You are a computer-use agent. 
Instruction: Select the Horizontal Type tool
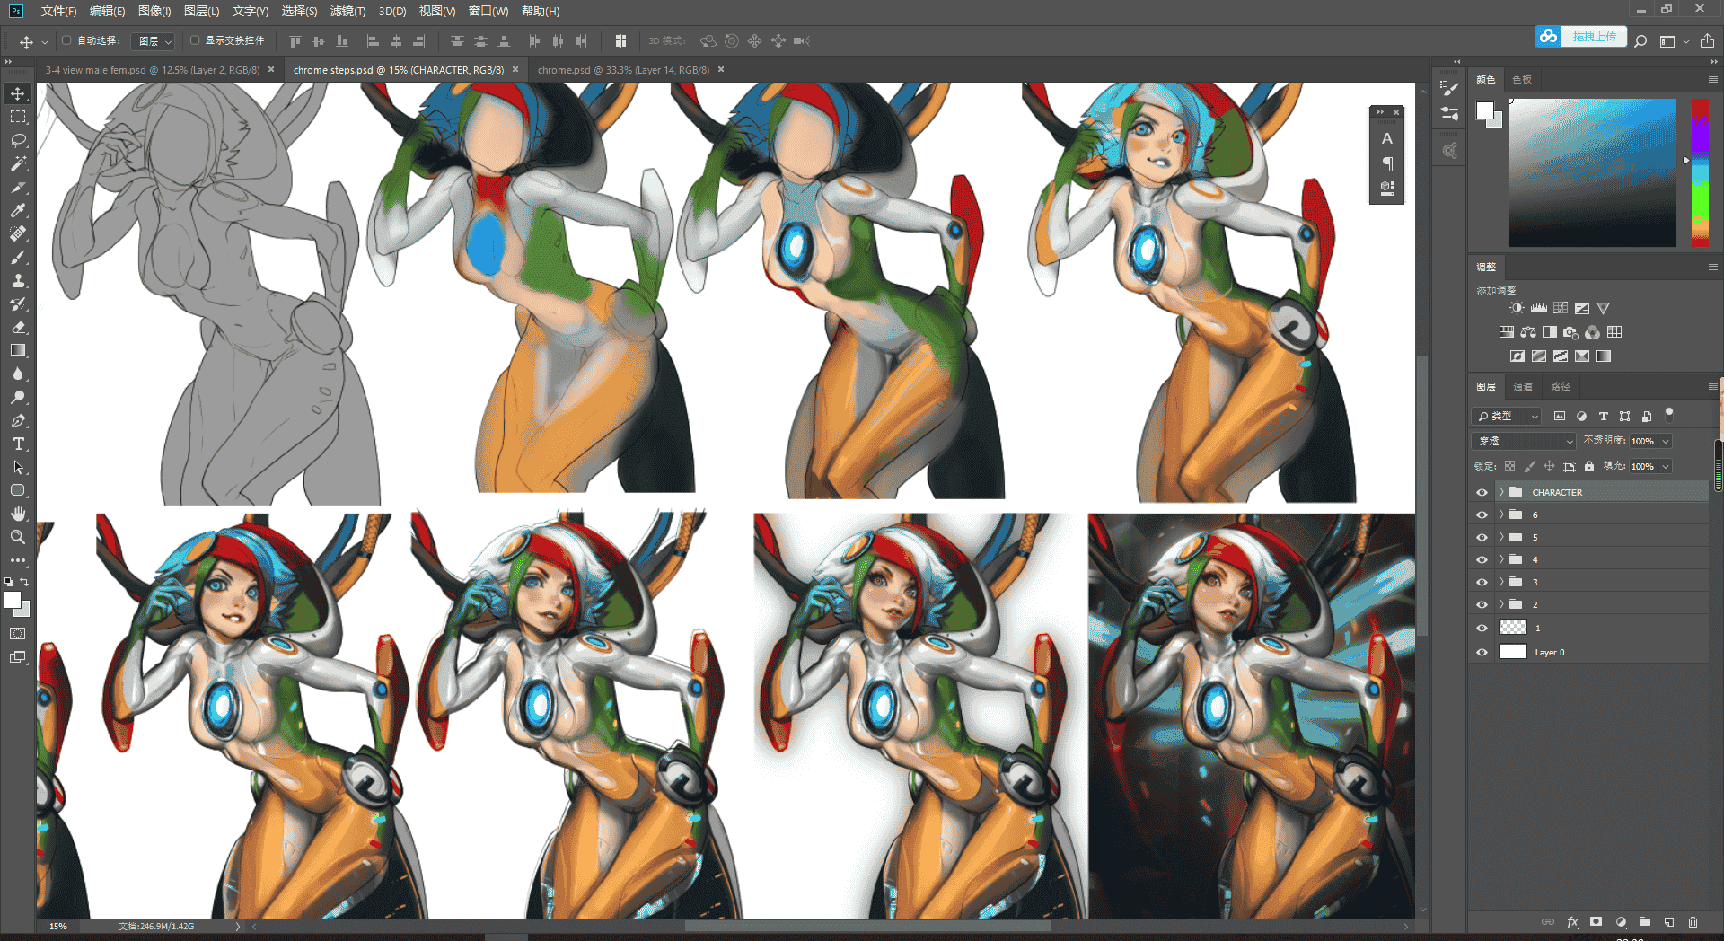pos(18,444)
